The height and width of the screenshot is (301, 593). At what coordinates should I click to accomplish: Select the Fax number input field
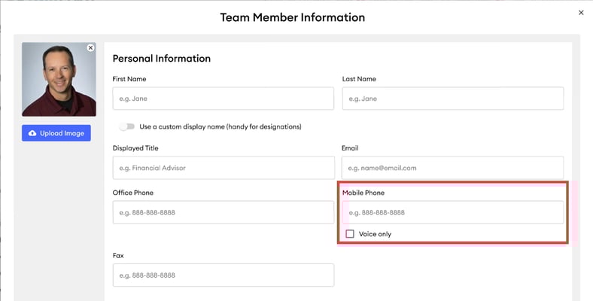(223, 275)
